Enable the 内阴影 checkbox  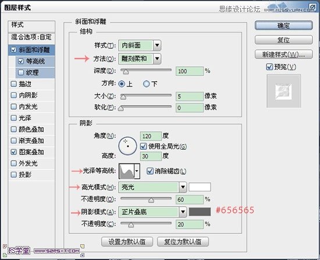pos(13,95)
